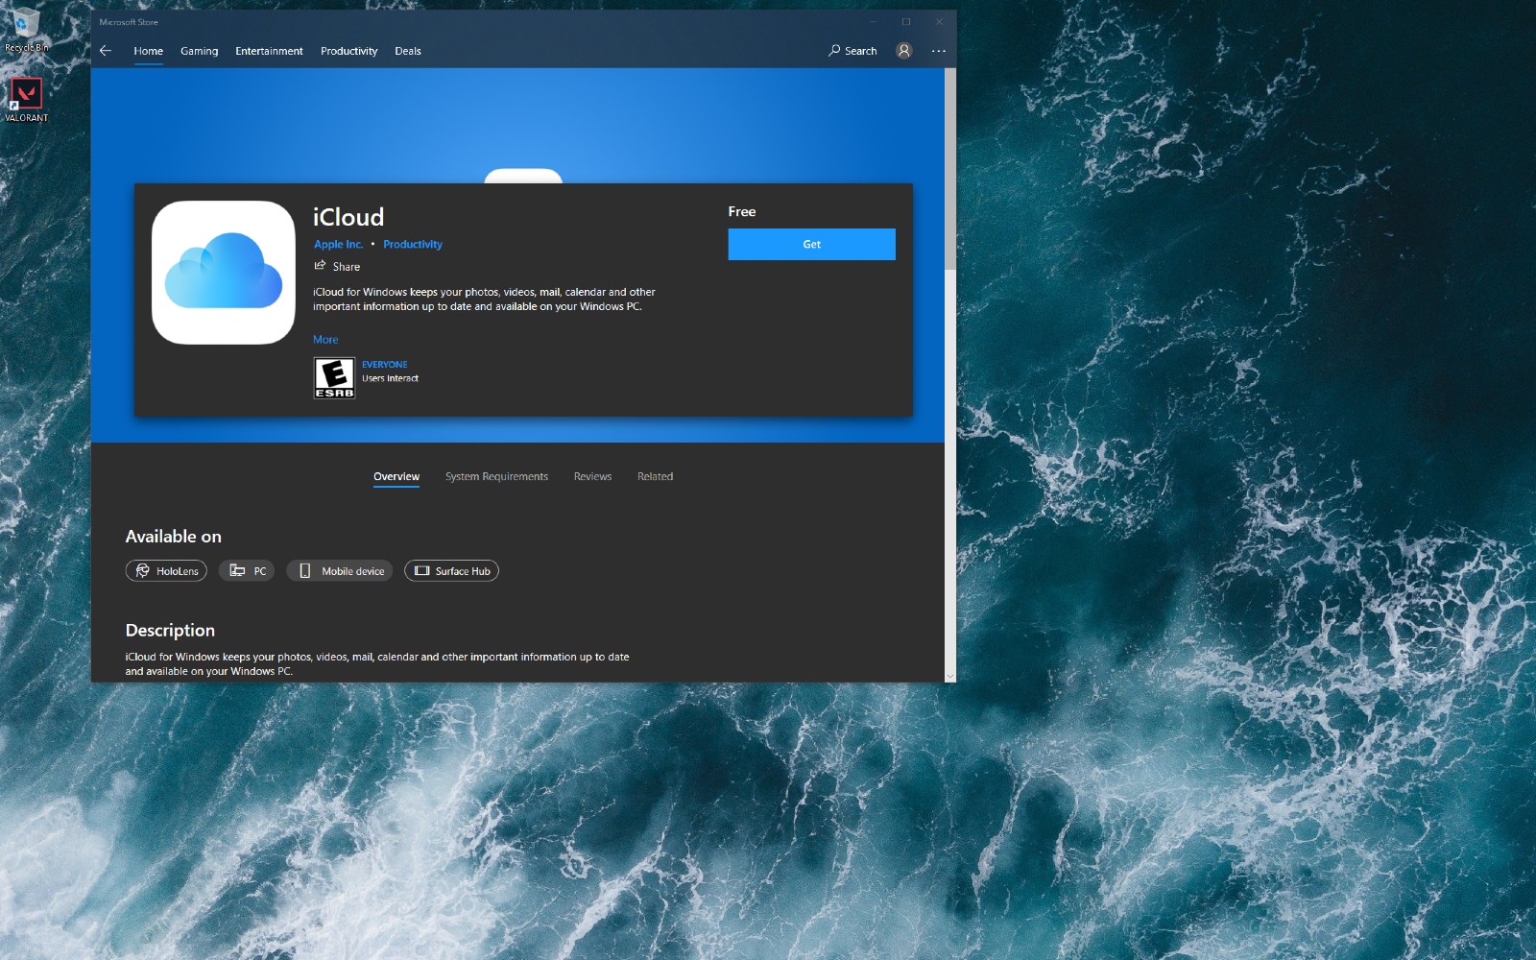This screenshot has height=960, width=1536.
Task: Click the Description heading
Action: tap(170, 631)
